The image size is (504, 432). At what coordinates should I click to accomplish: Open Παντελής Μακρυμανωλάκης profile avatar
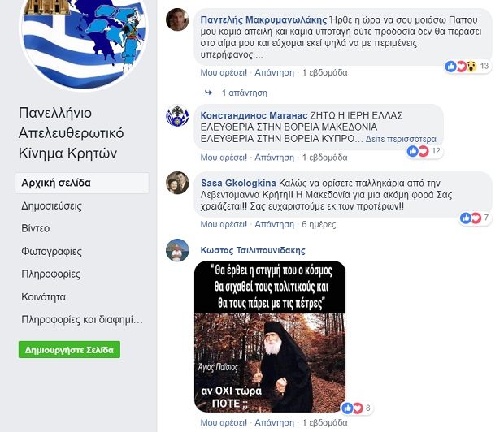(x=177, y=19)
